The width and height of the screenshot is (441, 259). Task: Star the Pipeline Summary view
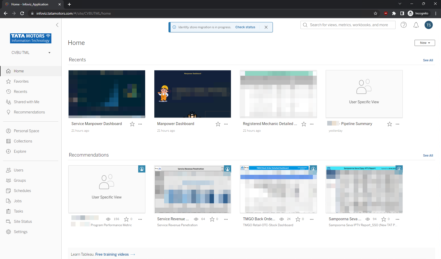point(389,124)
